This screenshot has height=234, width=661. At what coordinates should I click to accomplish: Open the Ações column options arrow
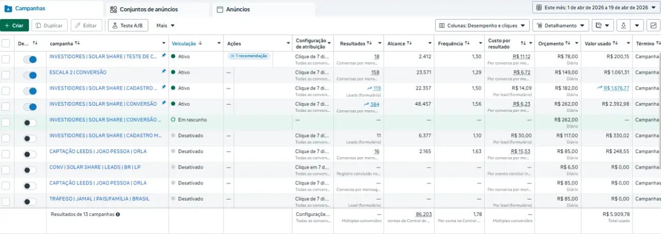288,43
